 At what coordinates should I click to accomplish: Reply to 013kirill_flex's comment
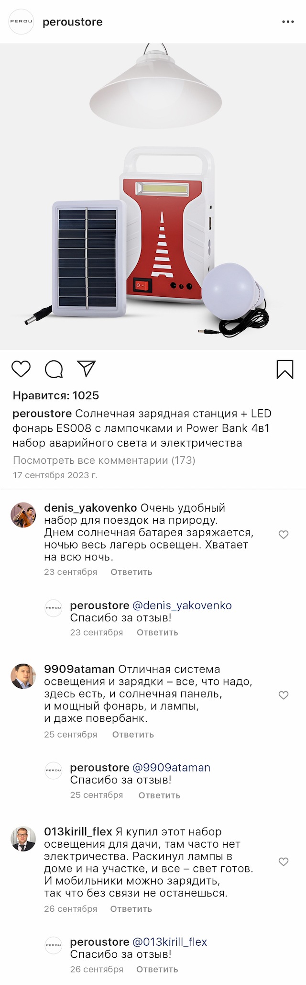tap(131, 908)
